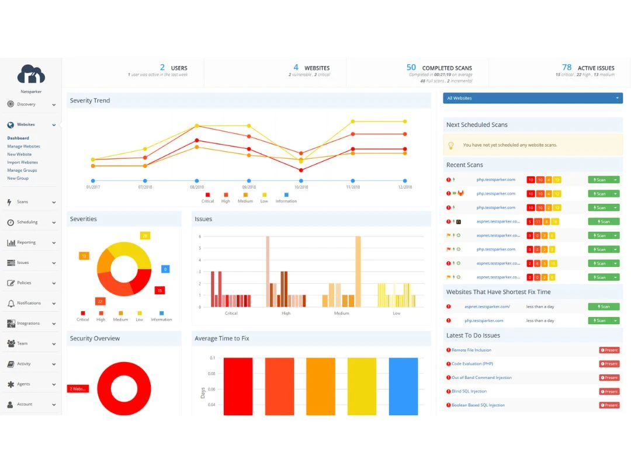Click the blue bar in Average Time to Fix
Screen dimensions: 631x473
[x=403, y=386]
